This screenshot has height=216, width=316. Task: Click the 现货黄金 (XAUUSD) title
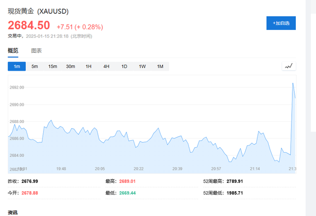click(x=38, y=11)
